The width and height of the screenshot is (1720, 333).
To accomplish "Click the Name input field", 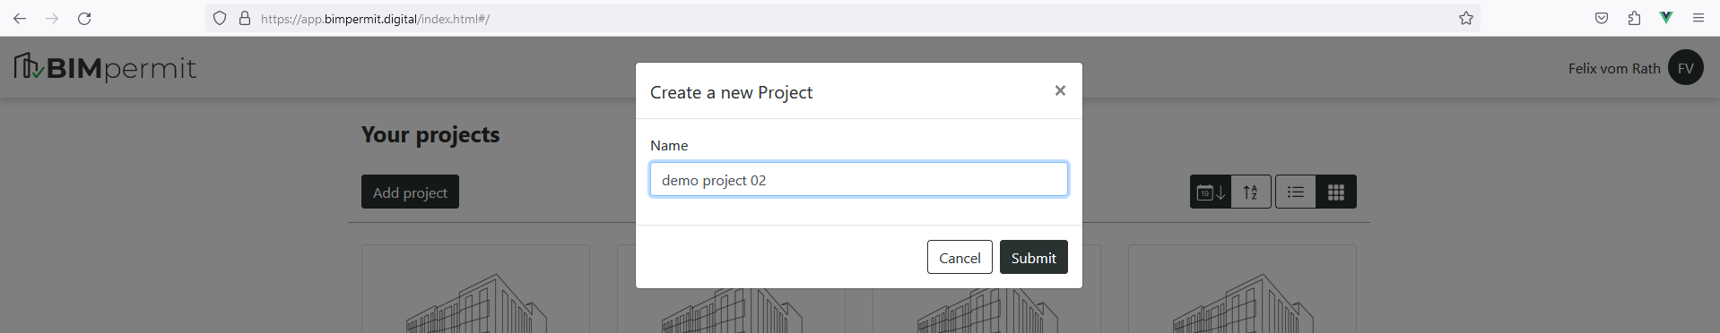I will click(859, 179).
